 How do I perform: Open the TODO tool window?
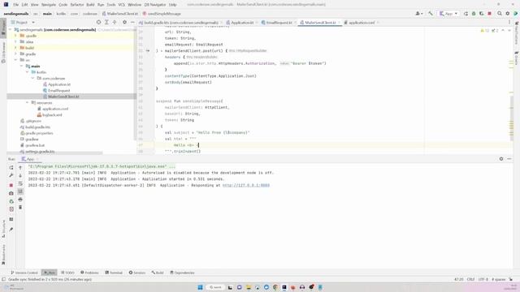(x=67, y=273)
